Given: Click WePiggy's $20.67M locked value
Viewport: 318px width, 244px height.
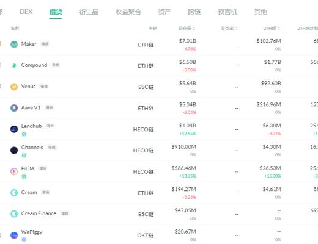Looking at the screenshot, I should coord(185,232).
